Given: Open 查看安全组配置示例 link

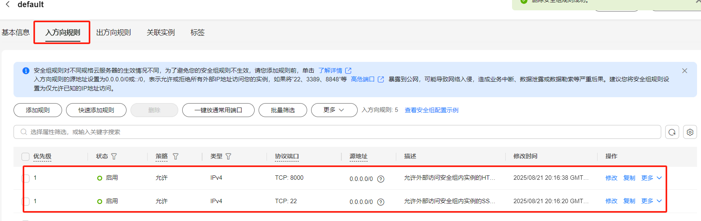Looking at the screenshot, I should 432,110.
